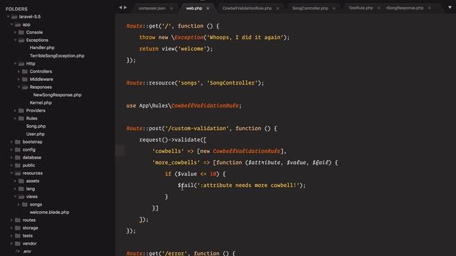Expand the Rules folder
Screen dimensions: 456x256
(15, 119)
